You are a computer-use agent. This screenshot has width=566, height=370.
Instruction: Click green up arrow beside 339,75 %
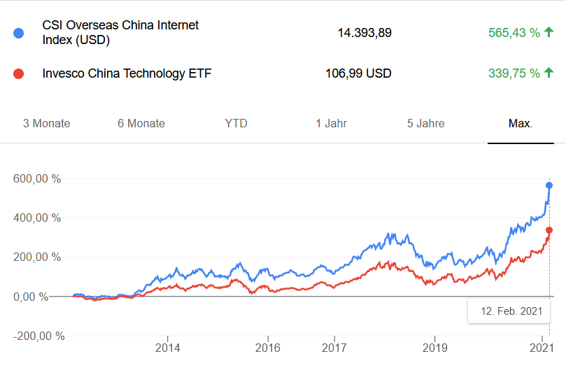(549, 73)
